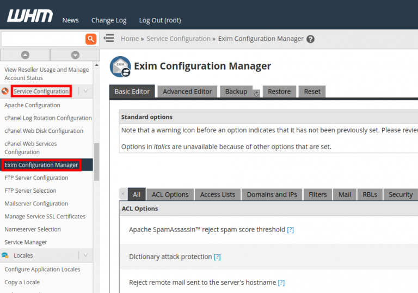Click Service Configuration sidebar heading

tap(41, 91)
